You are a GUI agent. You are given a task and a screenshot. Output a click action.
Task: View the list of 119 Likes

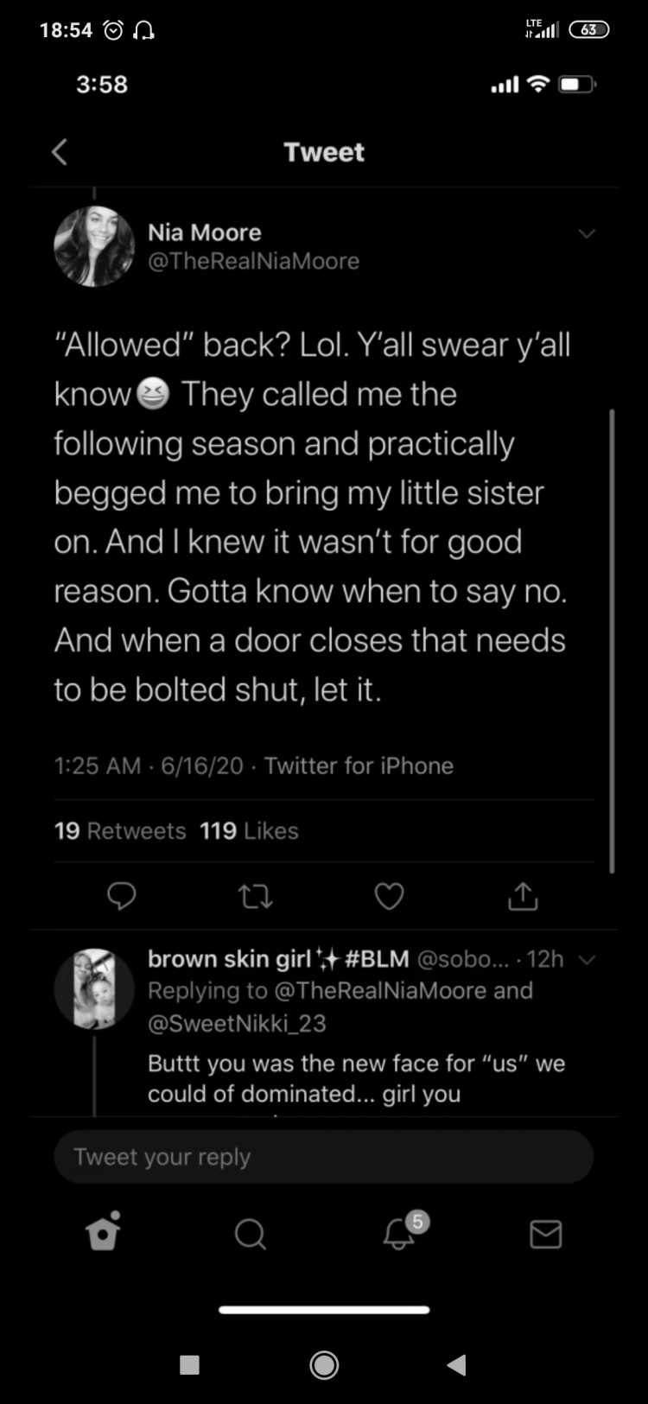pyautogui.click(x=249, y=831)
